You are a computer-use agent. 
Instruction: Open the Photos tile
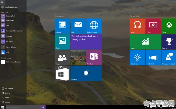[x=62, y=42]
